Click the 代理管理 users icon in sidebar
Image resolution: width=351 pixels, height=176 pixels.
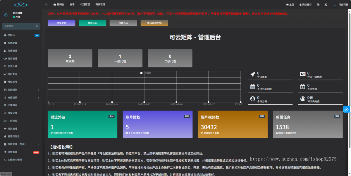coord(5,51)
